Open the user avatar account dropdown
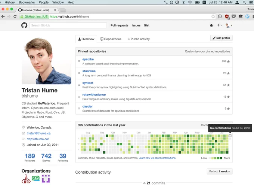The image size is (254, 189). (229, 25)
